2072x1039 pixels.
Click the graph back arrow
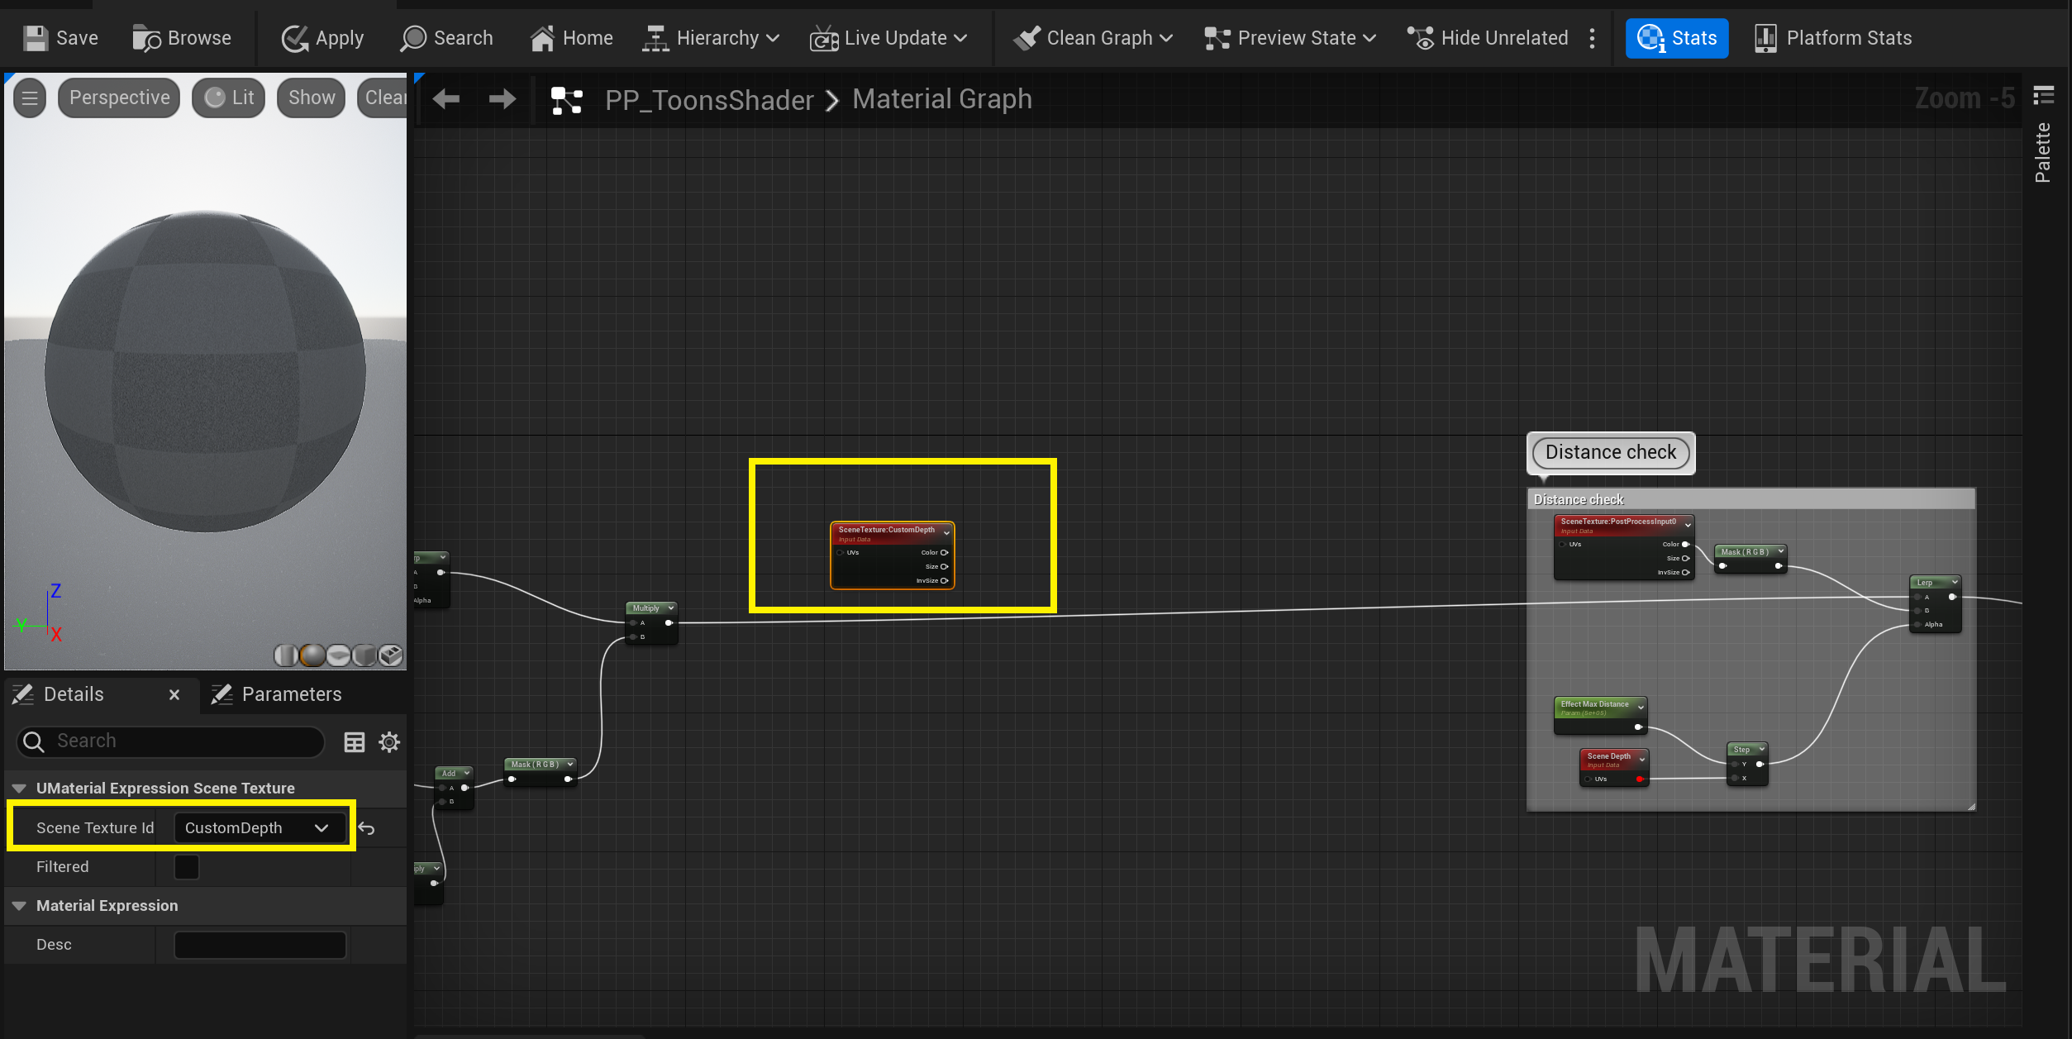(x=446, y=99)
